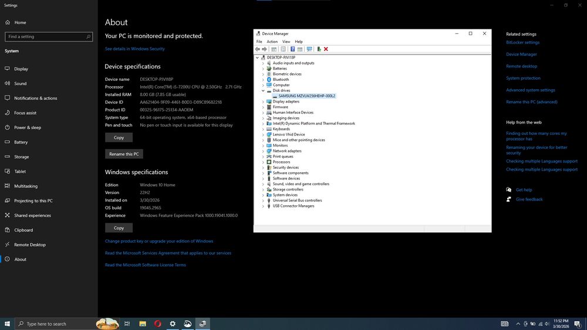This screenshot has height=330, width=587.
Task: Open BitLocker settings link
Action: (522, 42)
